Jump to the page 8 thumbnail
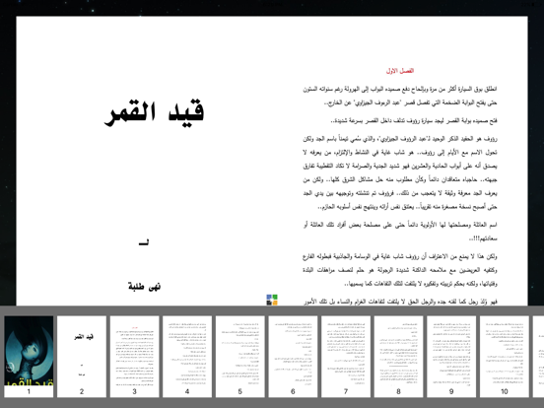Viewport: 544px width, 408px height. (398, 357)
